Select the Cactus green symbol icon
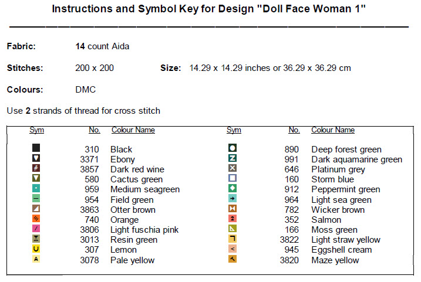Viewport: 421px width, 282px height. [x=36, y=178]
